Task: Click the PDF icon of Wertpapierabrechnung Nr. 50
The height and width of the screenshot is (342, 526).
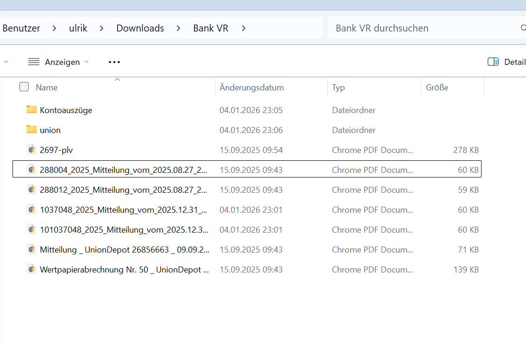Action: (x=31, y=269)
